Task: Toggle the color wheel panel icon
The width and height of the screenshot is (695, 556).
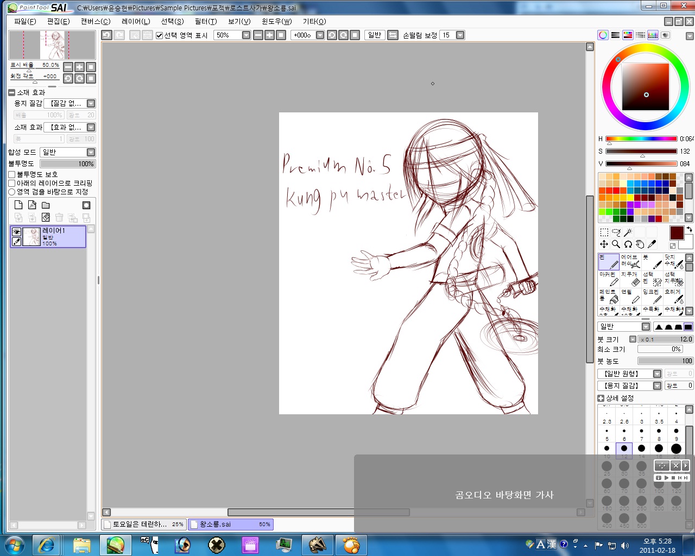Action: [603, 35]
